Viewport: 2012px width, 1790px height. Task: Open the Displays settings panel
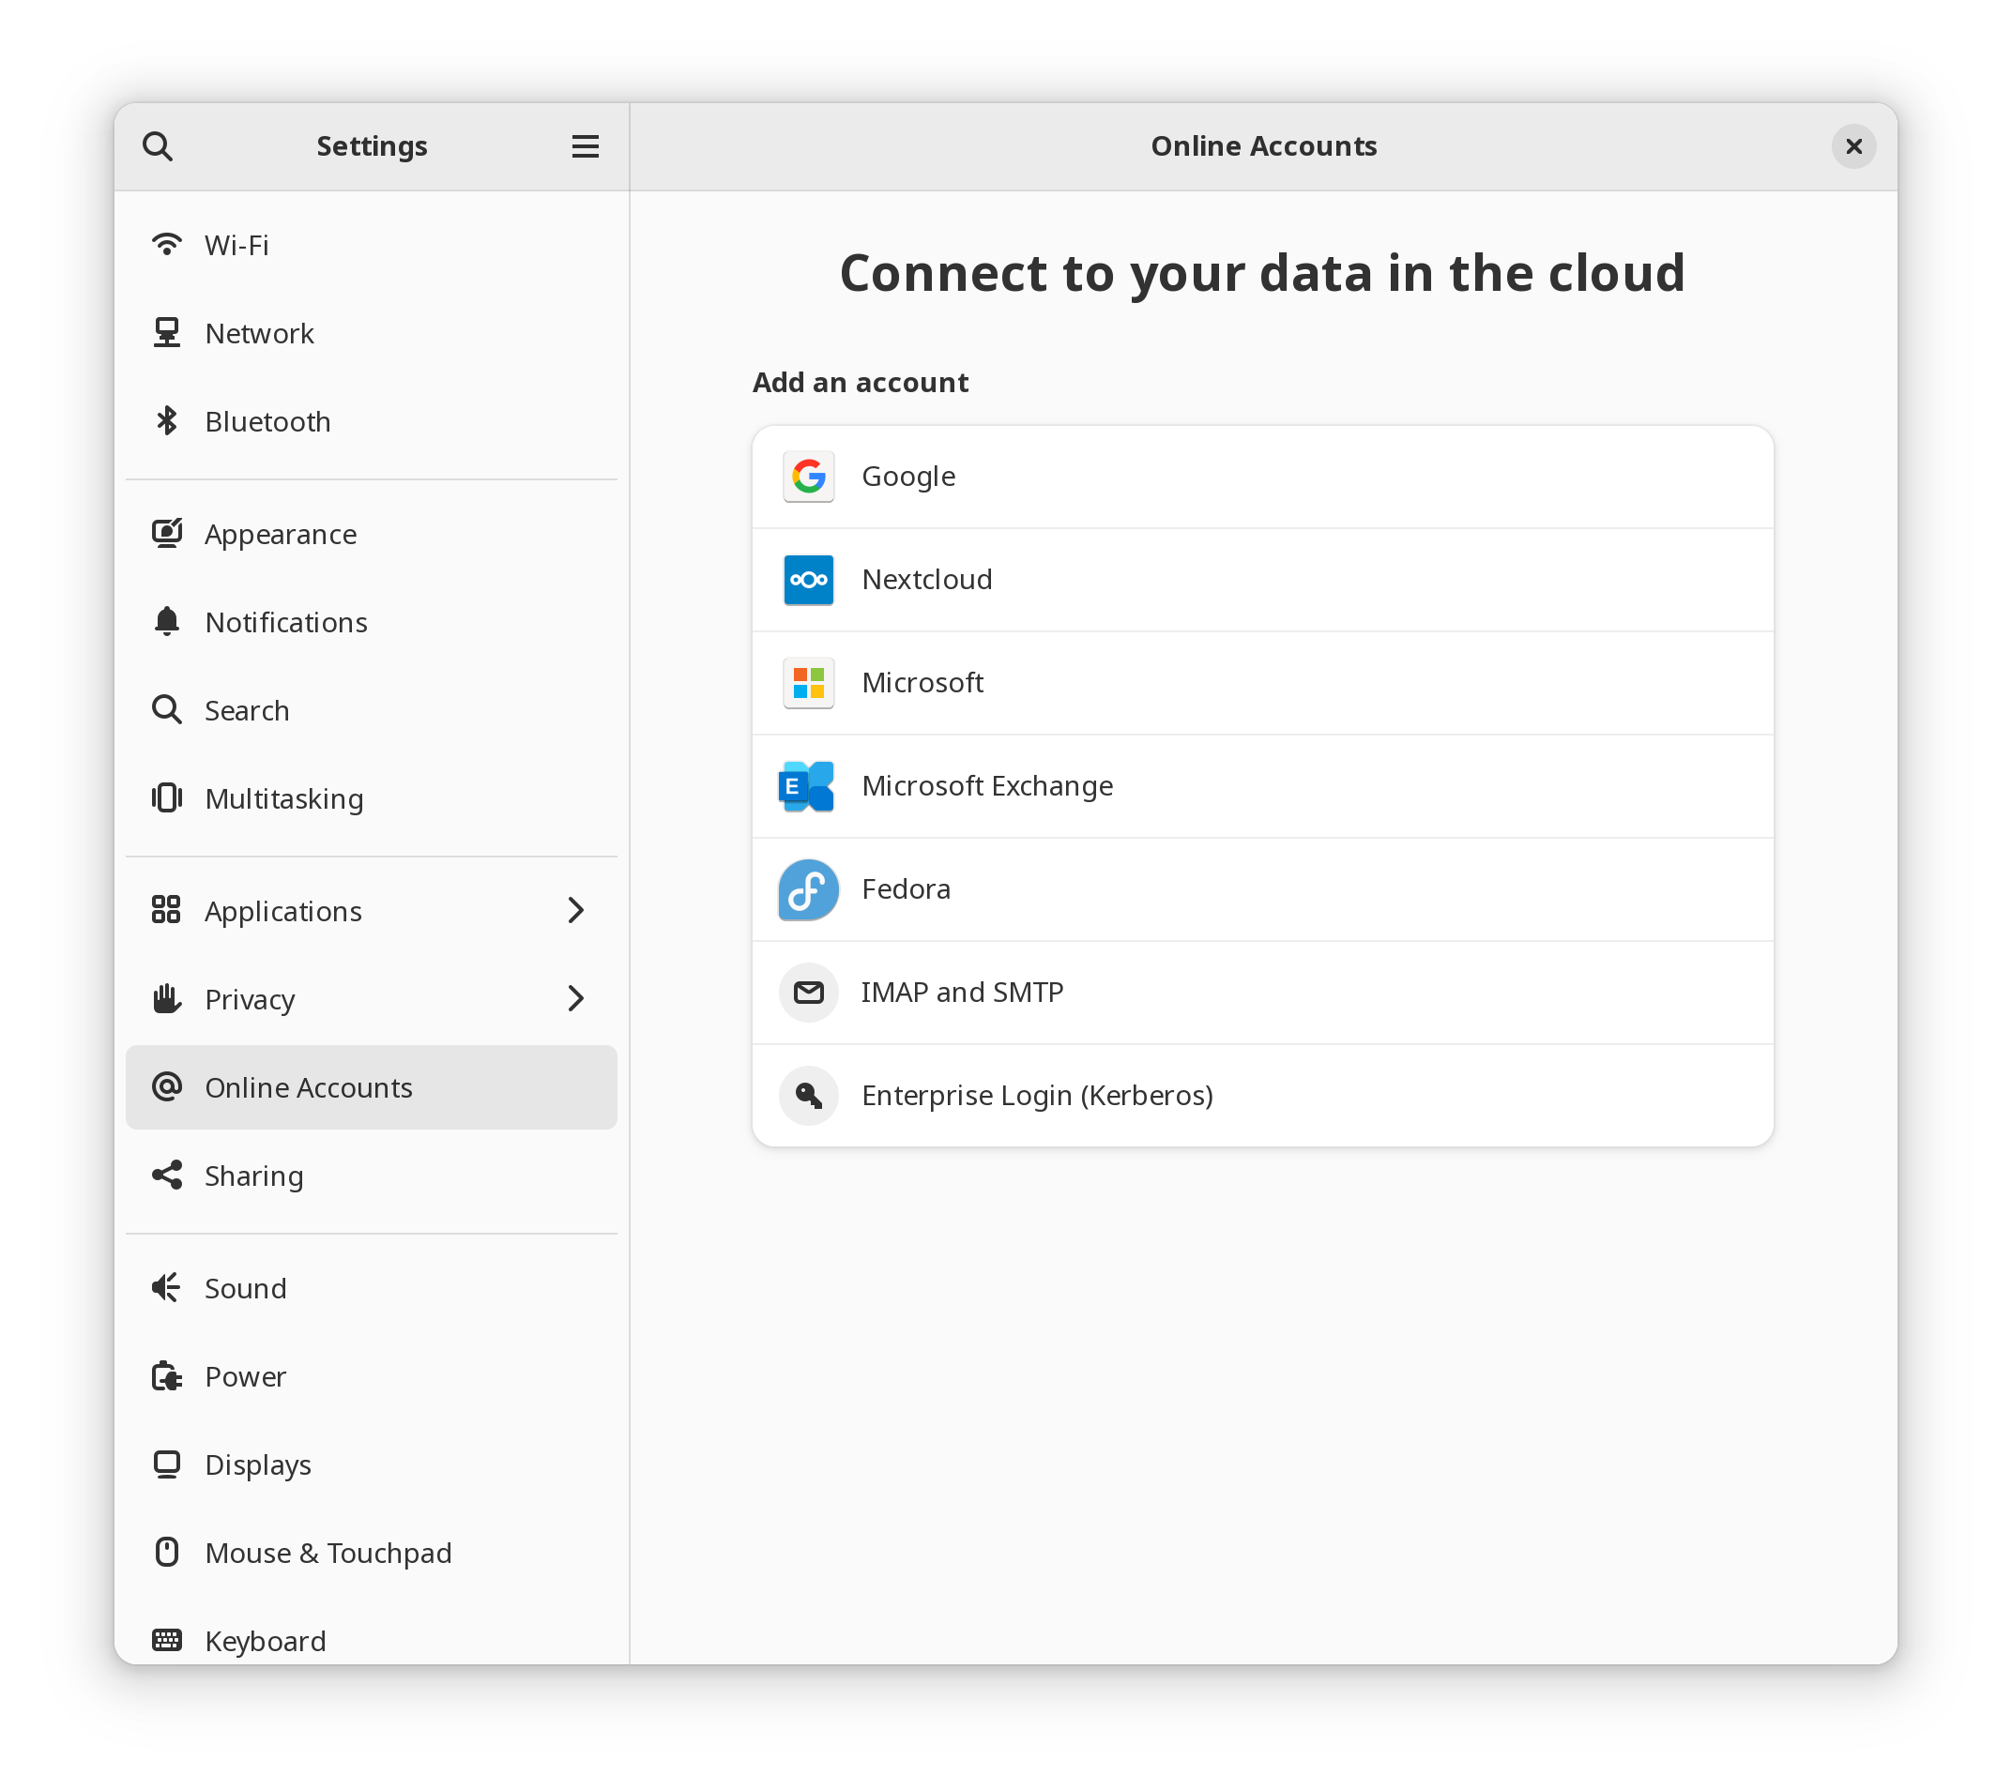click(x=258, y=1464)
